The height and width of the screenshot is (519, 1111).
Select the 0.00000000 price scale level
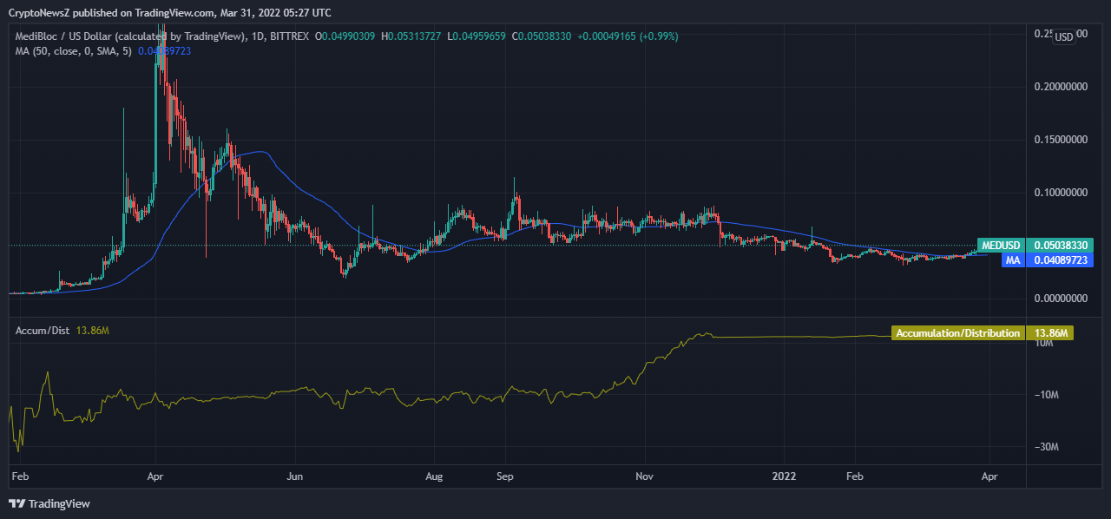[1060, 298]
